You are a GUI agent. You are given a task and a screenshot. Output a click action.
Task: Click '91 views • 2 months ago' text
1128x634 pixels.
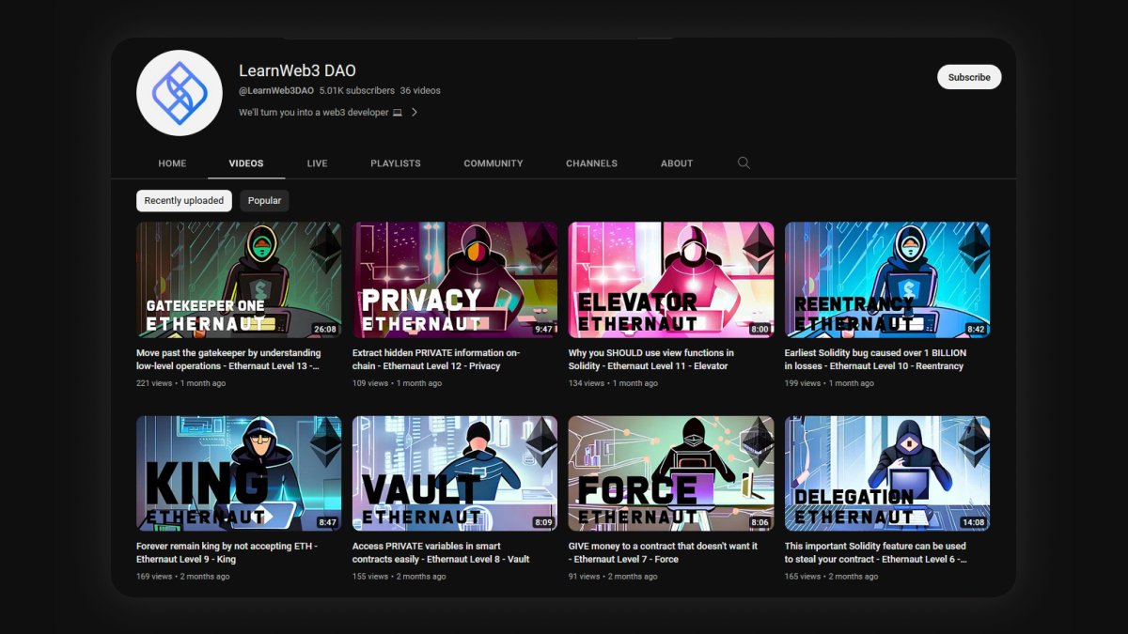click(613, 577)
